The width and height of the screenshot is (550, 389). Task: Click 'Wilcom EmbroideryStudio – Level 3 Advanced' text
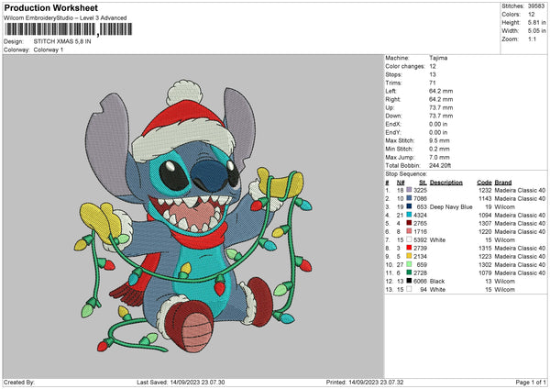pos(65,18)
